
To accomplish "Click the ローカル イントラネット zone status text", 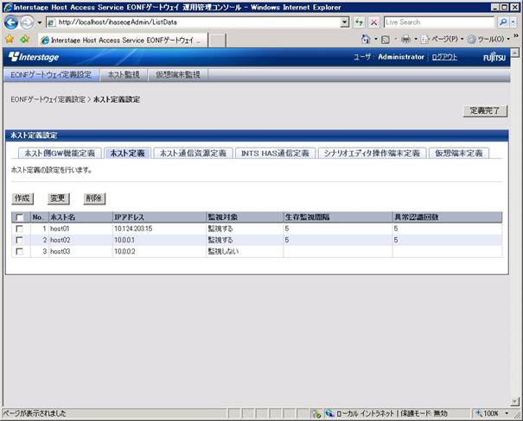I will [x=365, y=413].
